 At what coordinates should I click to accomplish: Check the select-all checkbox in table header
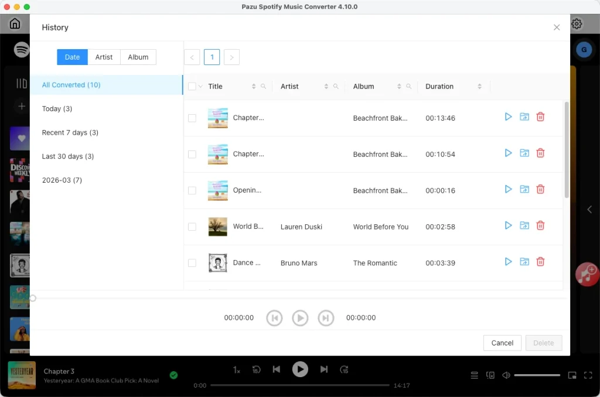click(192, 87)
